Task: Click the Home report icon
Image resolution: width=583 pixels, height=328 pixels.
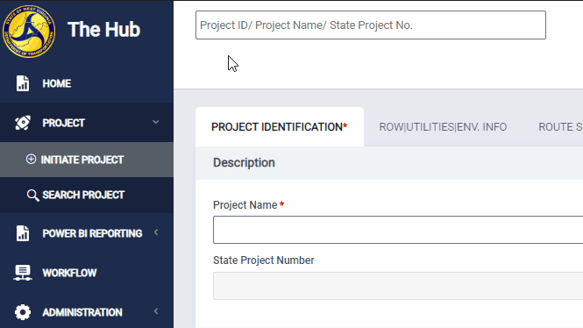Action: pyautogui.click(x=23, y=83)
